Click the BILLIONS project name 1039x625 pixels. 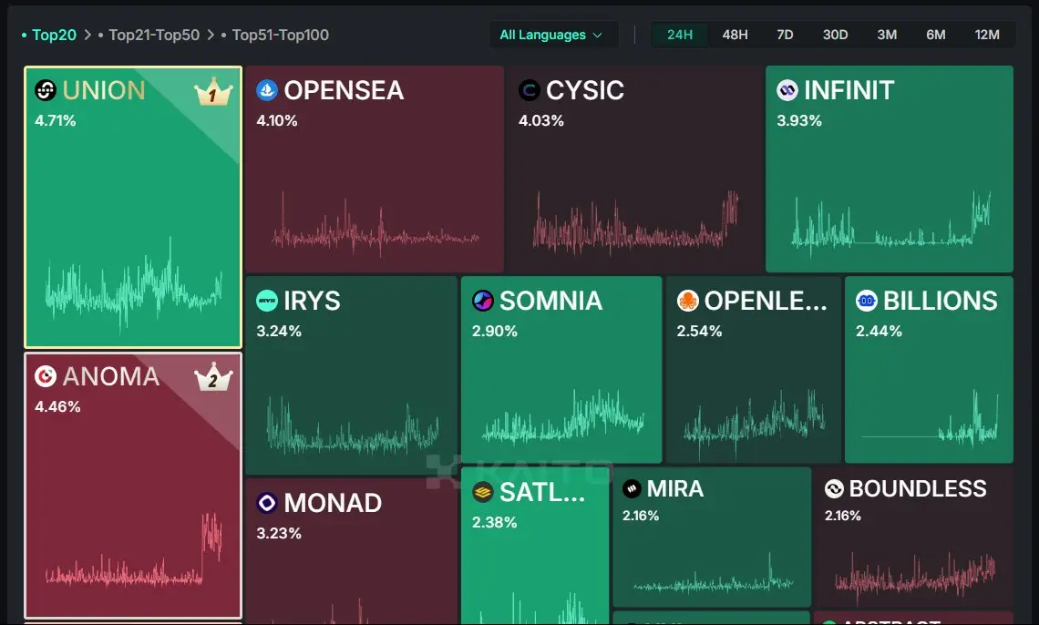tap(941, 302)
